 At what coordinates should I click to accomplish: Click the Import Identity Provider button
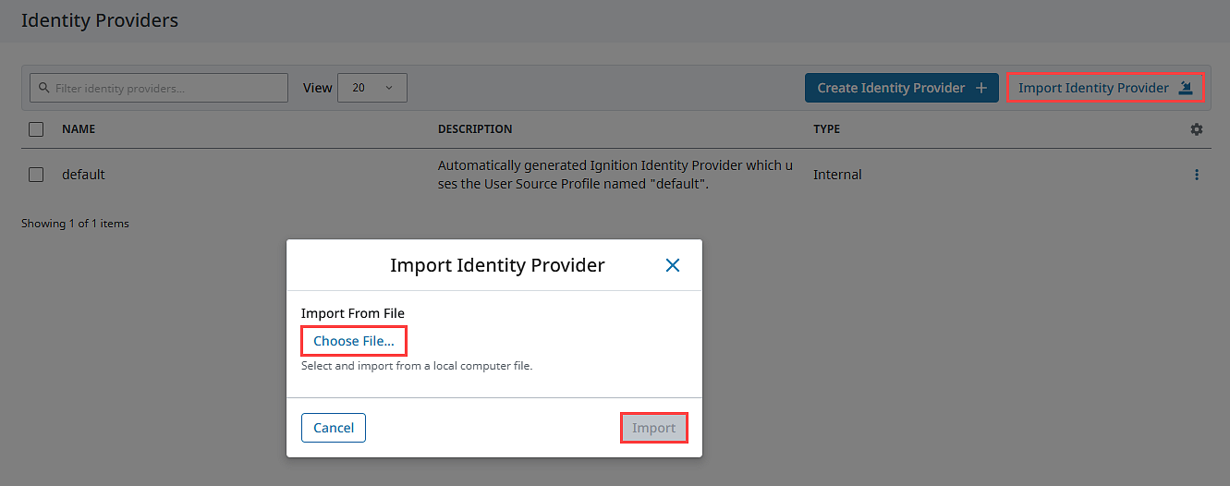[1105, 88]
